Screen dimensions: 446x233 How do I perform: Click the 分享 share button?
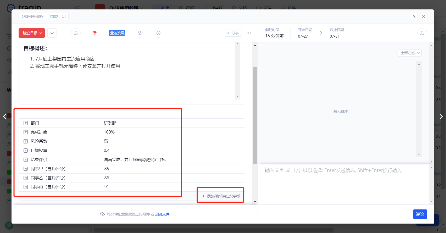233,33
